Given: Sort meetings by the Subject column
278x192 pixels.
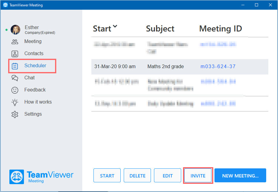Looking at the screenshot, I should [x=160, y=28].
